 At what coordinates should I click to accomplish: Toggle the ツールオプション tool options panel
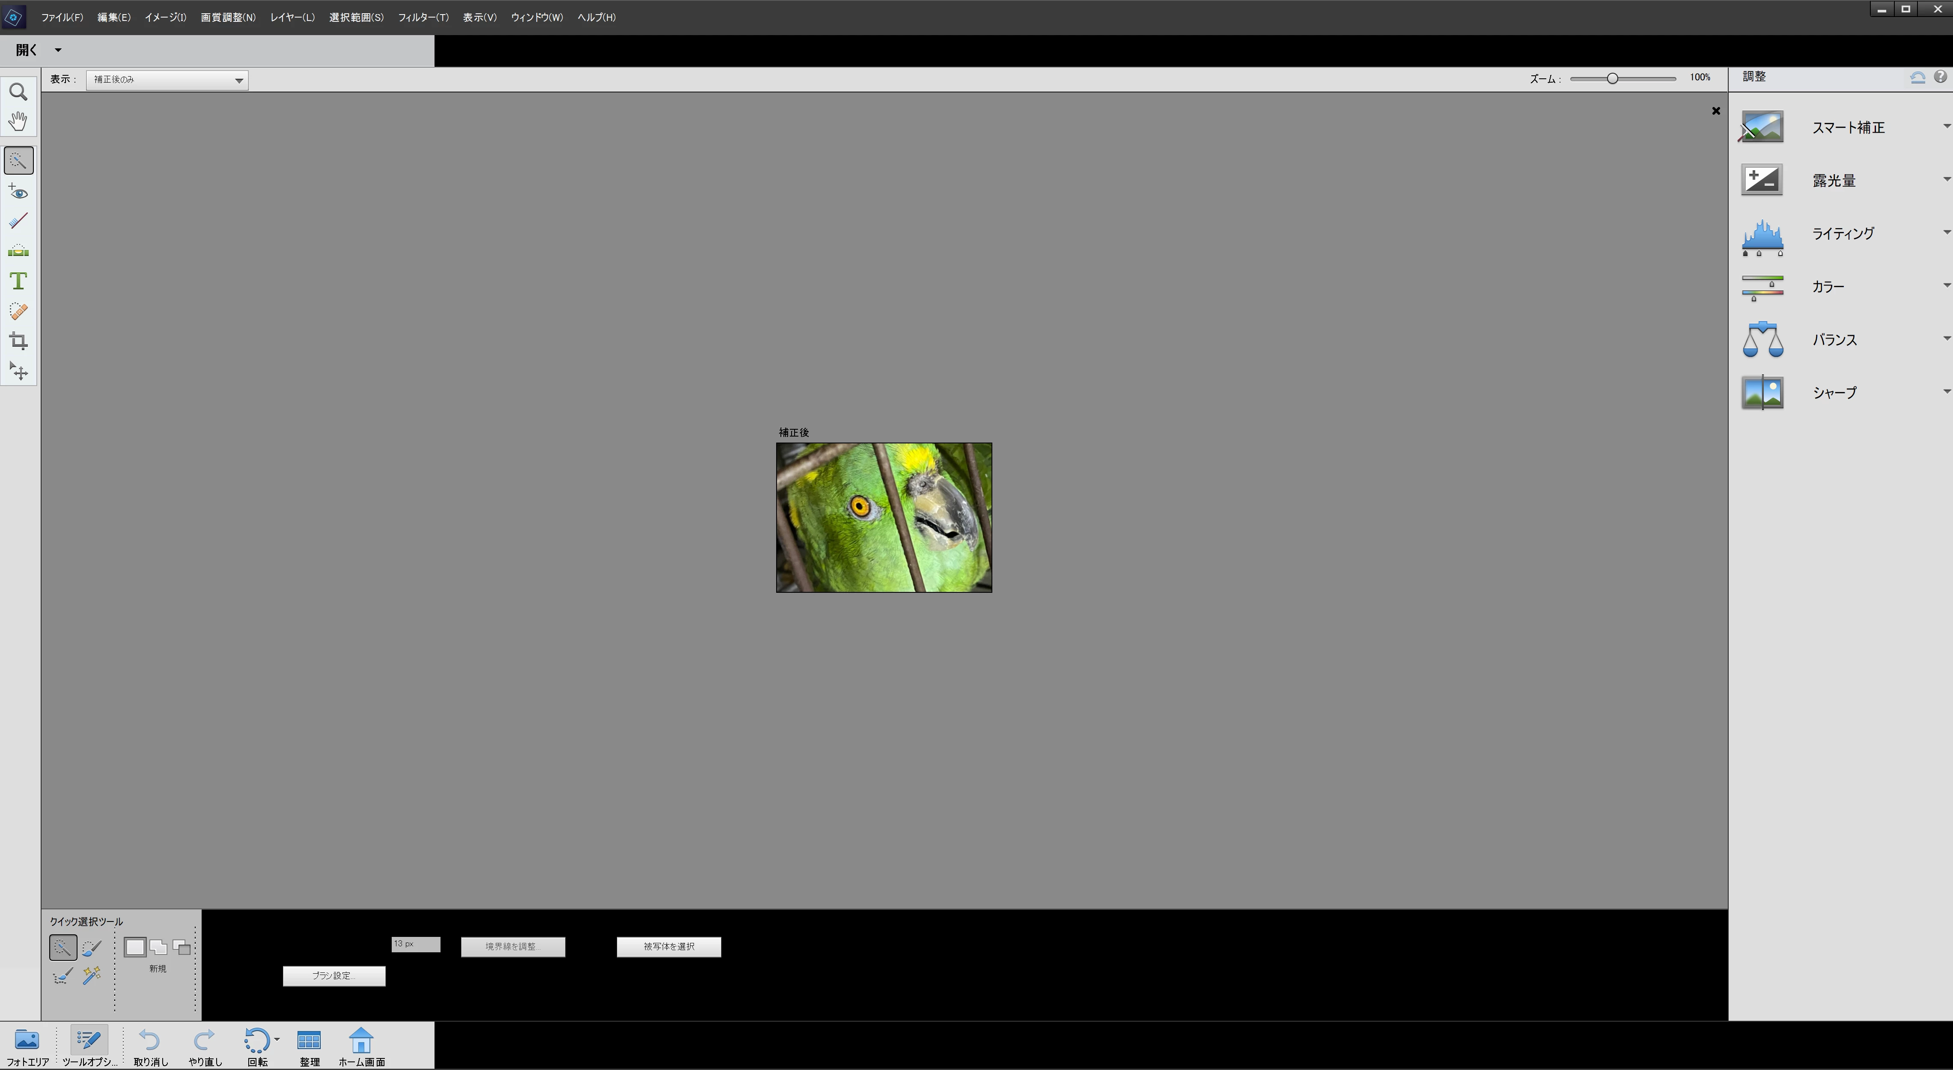89,1046
